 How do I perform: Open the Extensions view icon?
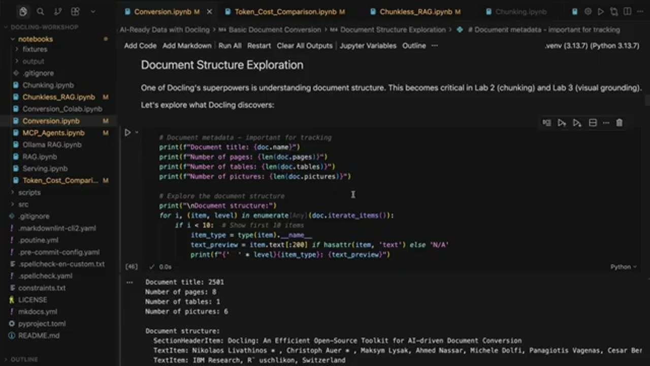coord(75,12)
